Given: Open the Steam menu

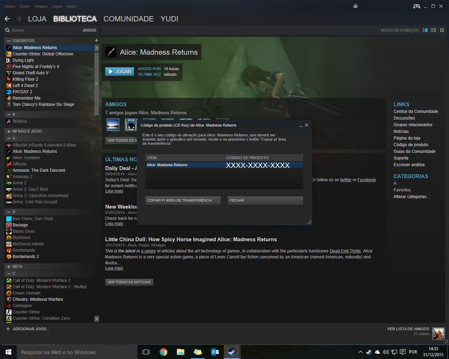Looking at the screenshot, I should pyautogui.click(x=10, y=6).
